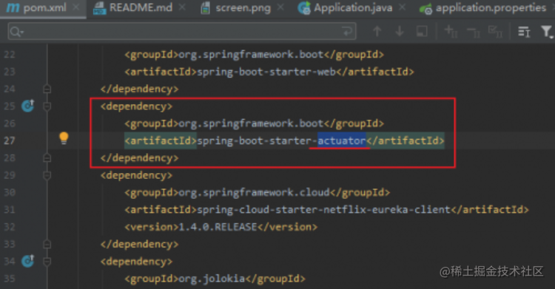Click spring-cloud-starter-netflix-eureka-client text
555x289 pixels.
pyautogui.click(x=323, y=210)
